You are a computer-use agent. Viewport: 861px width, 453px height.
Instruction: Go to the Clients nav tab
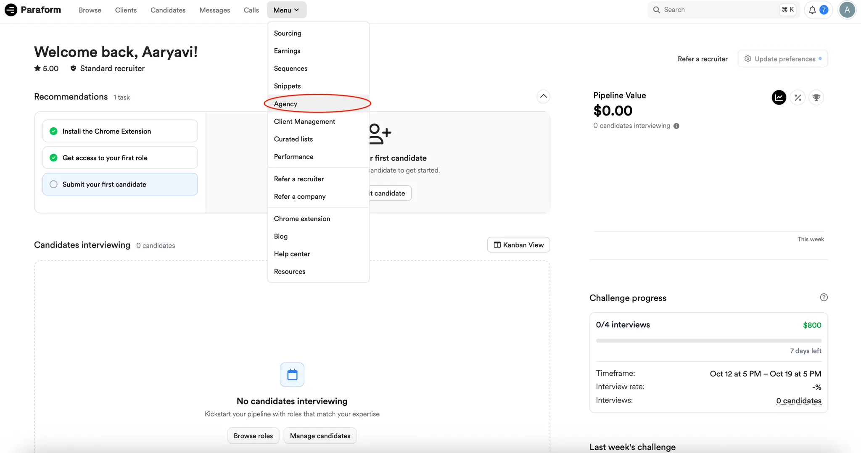tap(126, 10)
